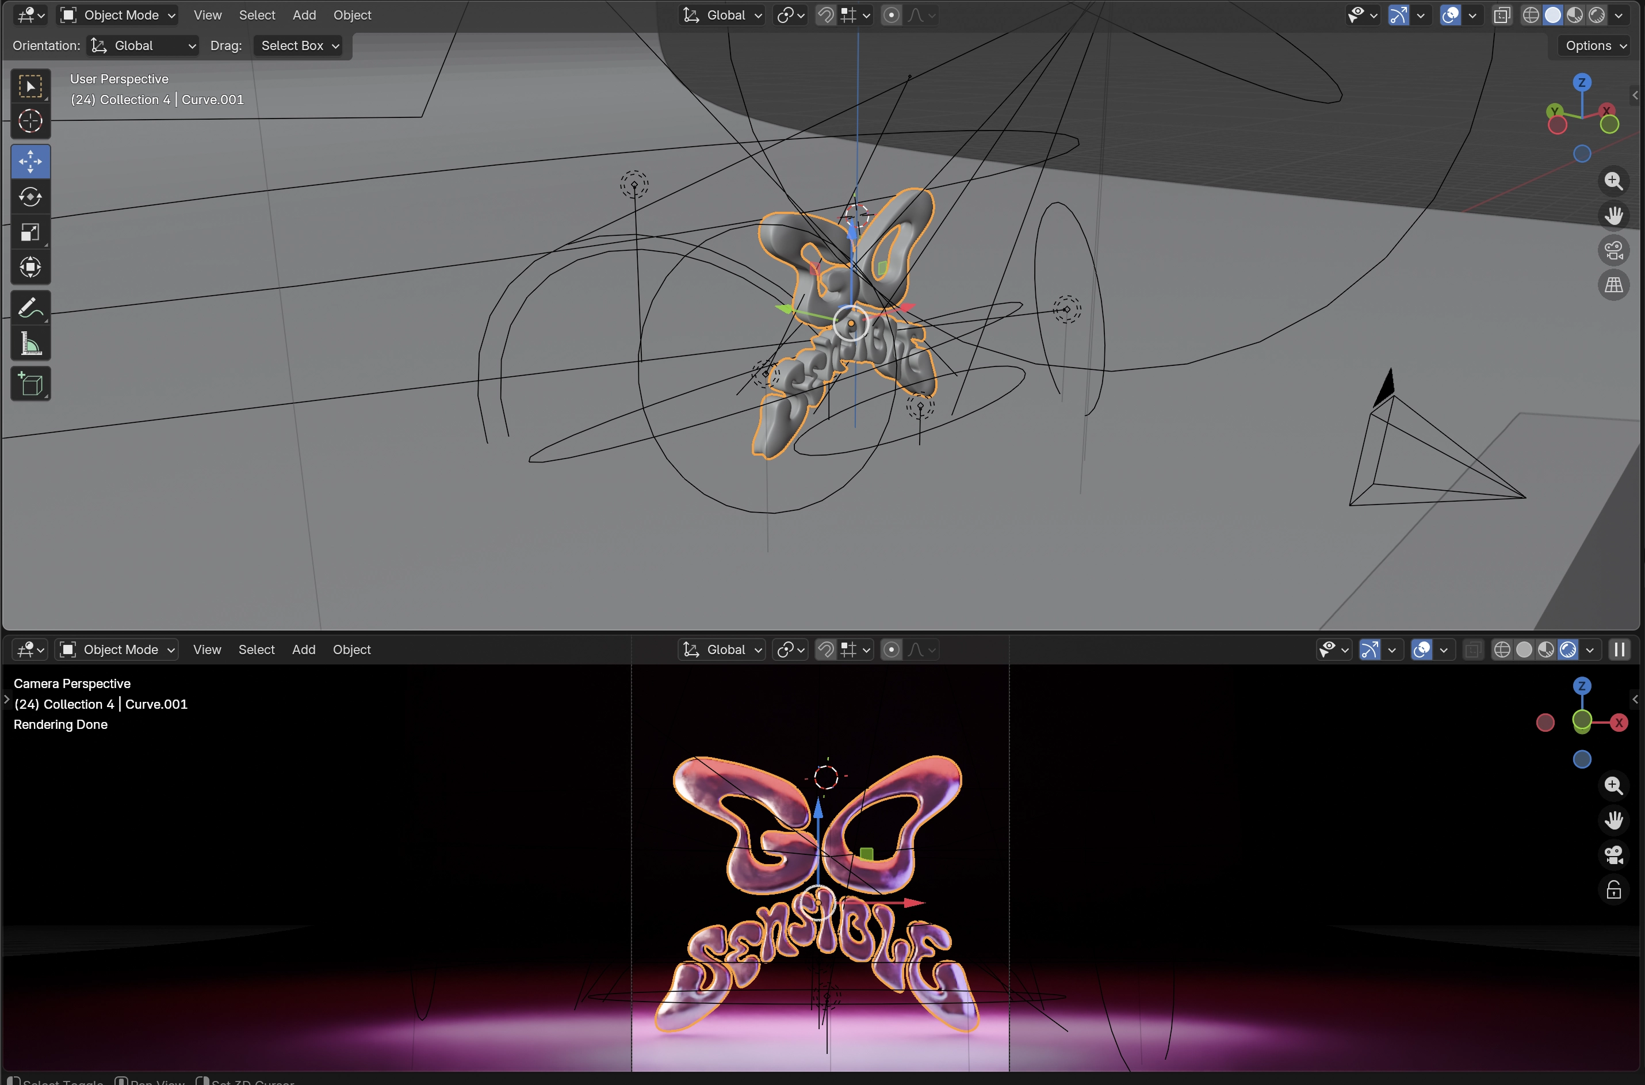
Task: Select material preview shading in top header
Action: (1575, 15)
